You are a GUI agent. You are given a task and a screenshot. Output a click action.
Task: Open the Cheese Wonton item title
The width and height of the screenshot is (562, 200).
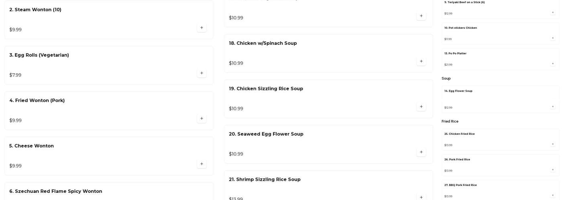click(32, 146)
